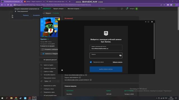Viewport: 179px width, 100px height.
Task: Open Маркет breadcrumb link
Action: coord(48,13)
